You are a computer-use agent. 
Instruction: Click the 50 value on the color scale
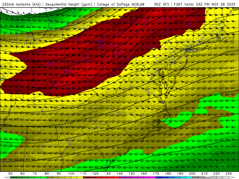10,174
